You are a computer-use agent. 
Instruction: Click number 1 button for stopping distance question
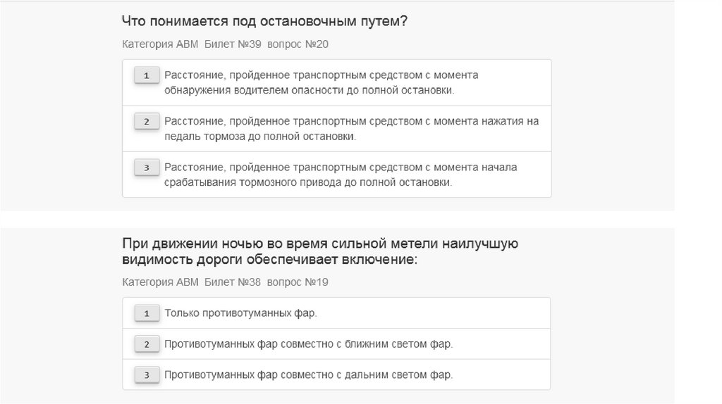(x=147, y=75)
